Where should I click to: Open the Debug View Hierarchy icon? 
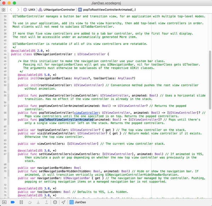(55, 202)
